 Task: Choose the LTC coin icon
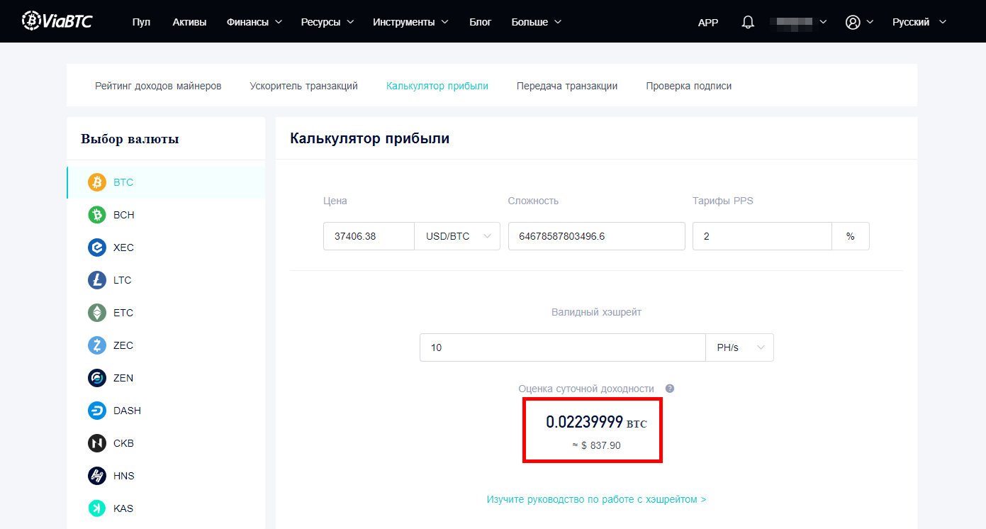point(97,280)
